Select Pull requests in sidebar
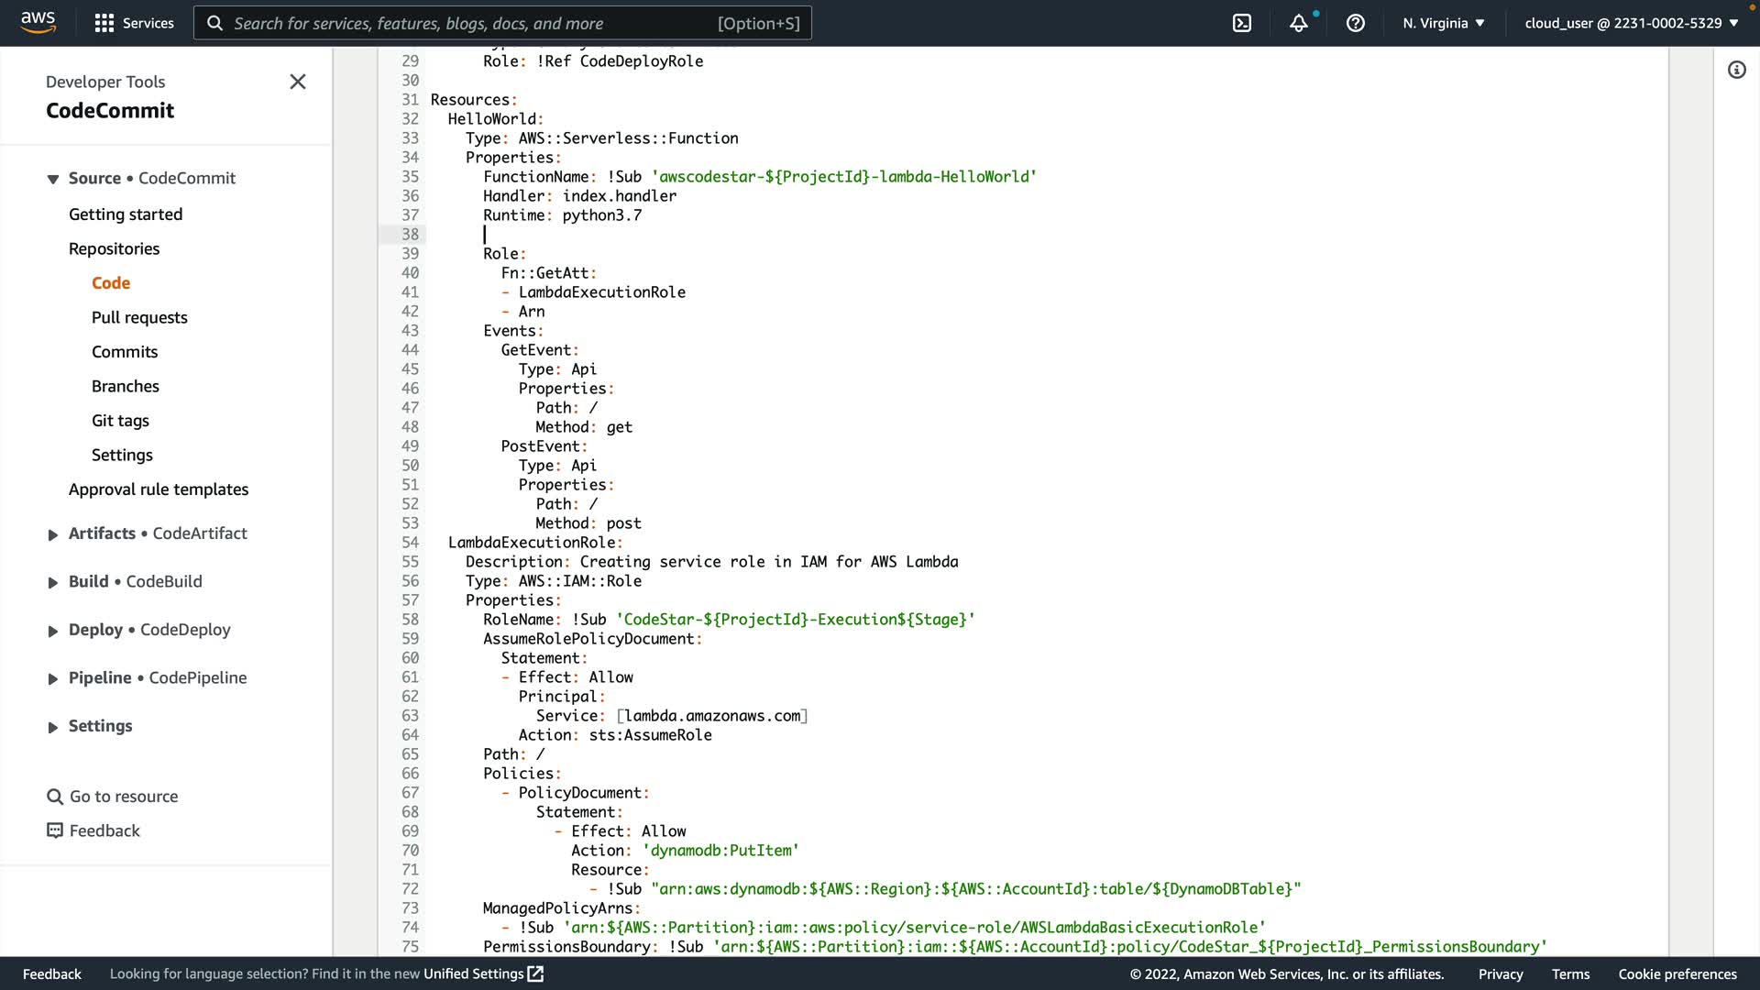 pyautogui.click(x=139, y=317)
